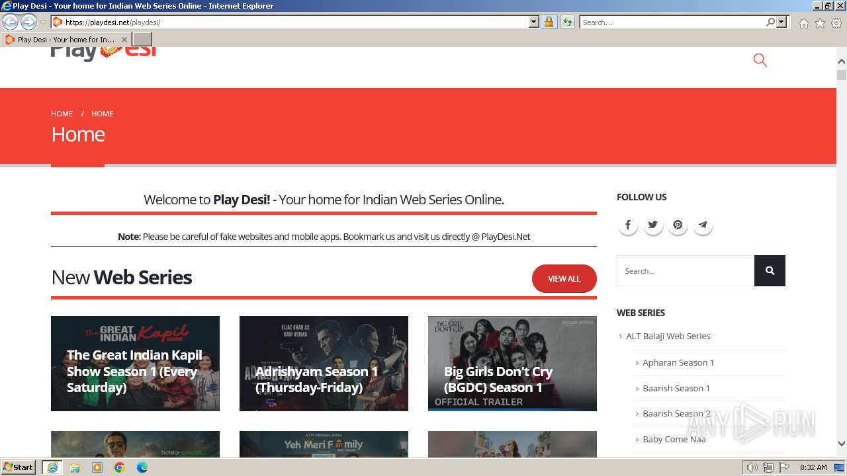Click second HOME breadcrumb link
The width and height of the screenshot is (847, 476).
103,114
